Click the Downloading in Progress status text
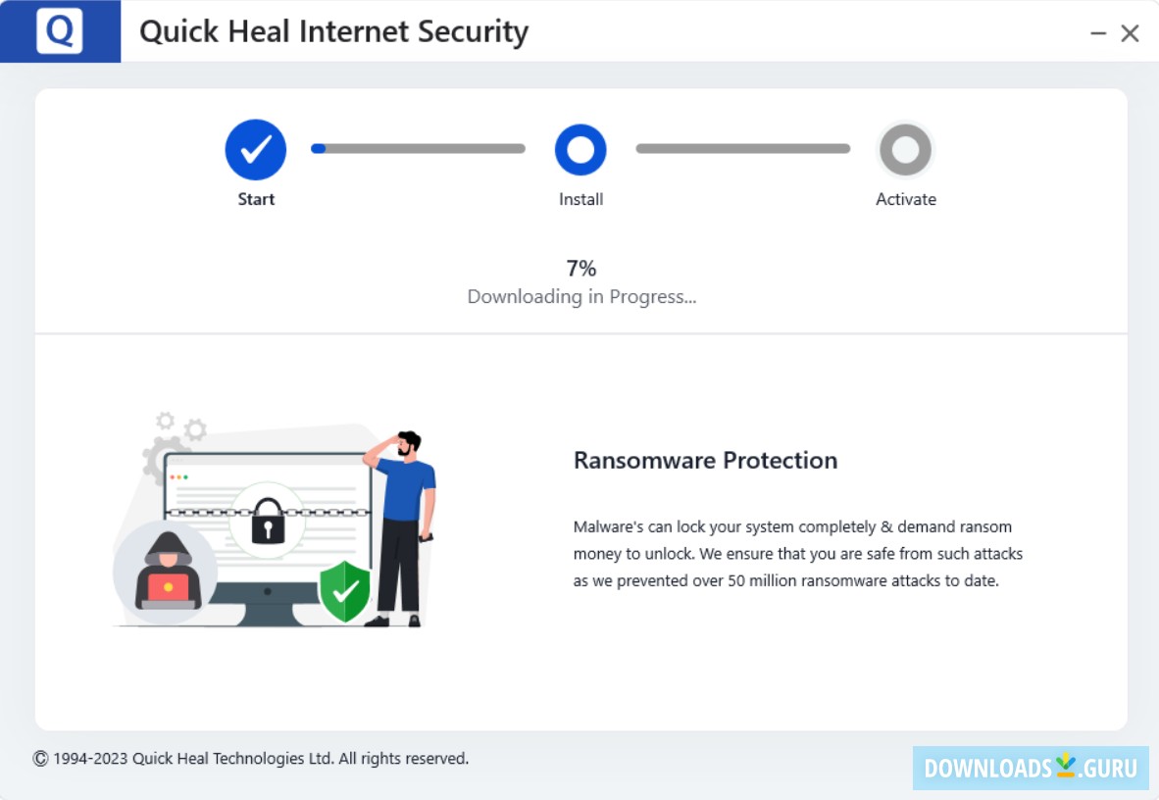The image size is (1159, 800). (x=580, y=296)
